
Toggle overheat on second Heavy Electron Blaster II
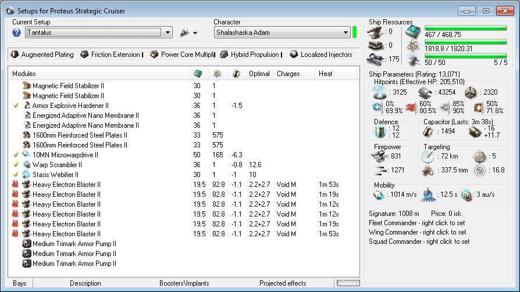[x=15, y=194]
